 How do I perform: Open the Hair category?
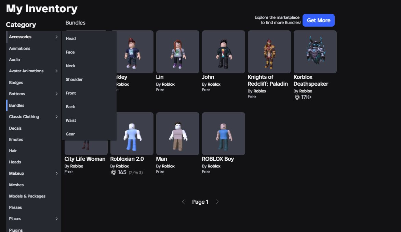[x=34, y=150]
